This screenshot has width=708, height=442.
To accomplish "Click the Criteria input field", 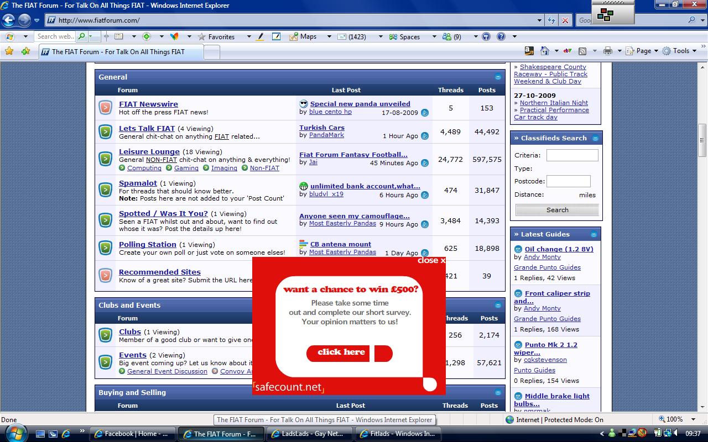I will tap(572, 155).
